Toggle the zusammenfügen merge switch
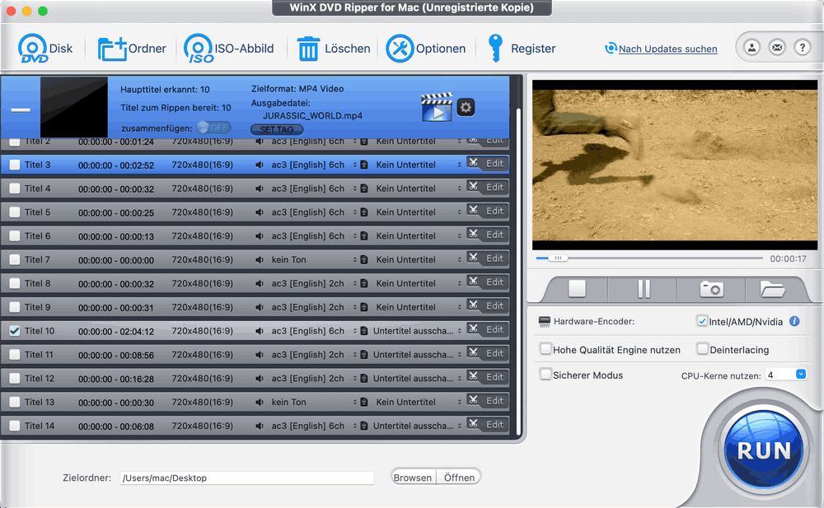This screenshot has width=824, height=508. click(x=213, y=128)
